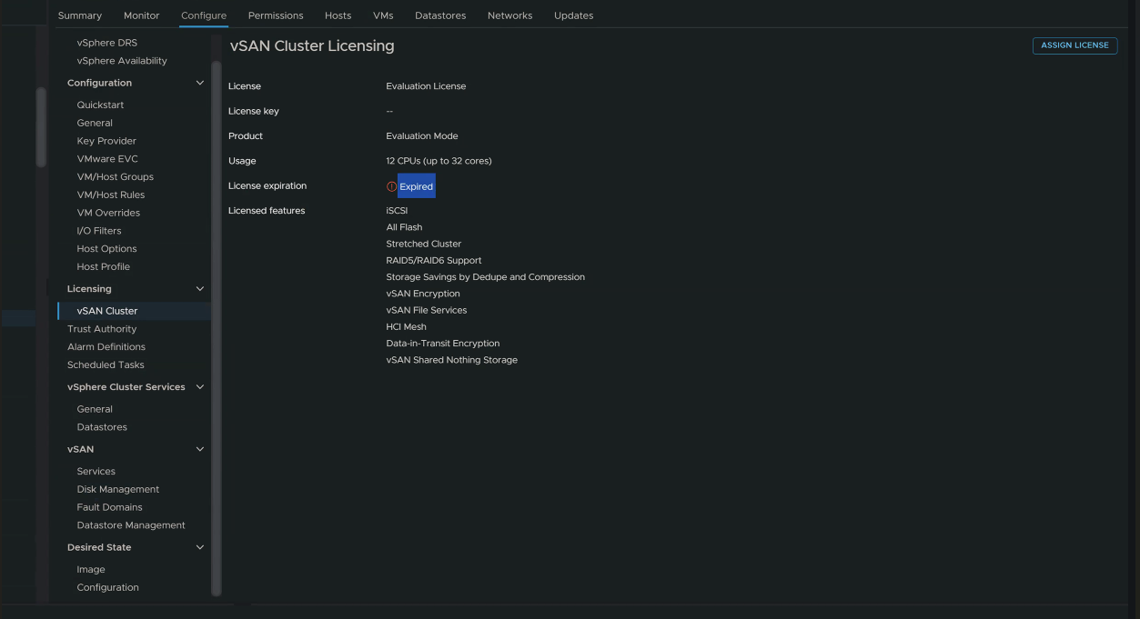Image resolution: width=1140 pixels, height=619 pixels.
Task: Go to the Updates tab
Action: pos(573,15)
